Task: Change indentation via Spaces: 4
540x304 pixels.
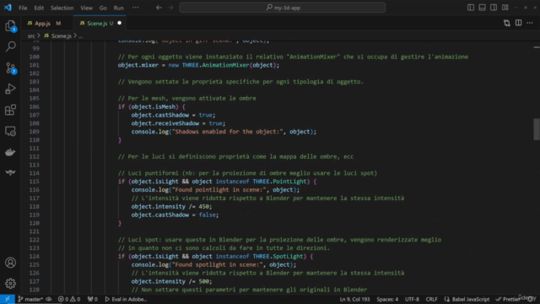Action: pyautogui.click(x=387, y=299)
